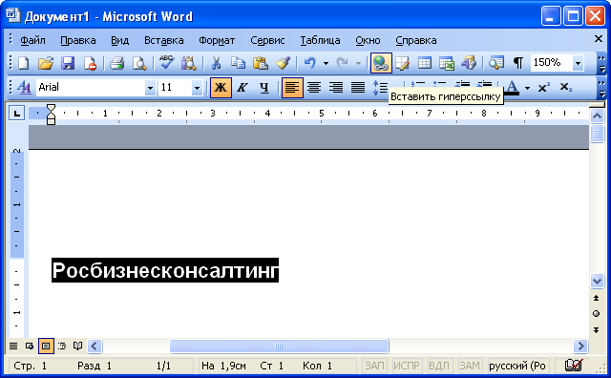The height and width of the screenshot is (378, 611).
Task: Switch to Reading Layout view
Action: [x=78, y=346]
